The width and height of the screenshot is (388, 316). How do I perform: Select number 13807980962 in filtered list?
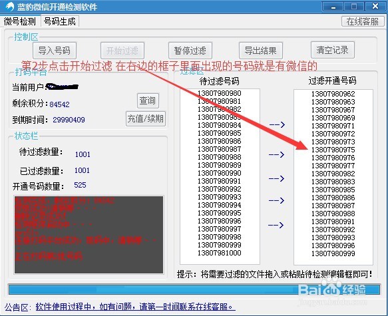[x=333, y=94]
